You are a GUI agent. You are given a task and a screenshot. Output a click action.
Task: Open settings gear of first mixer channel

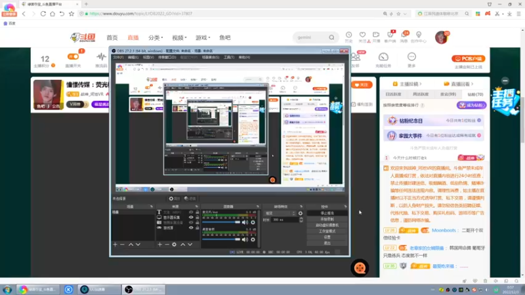tap(253, 222)
